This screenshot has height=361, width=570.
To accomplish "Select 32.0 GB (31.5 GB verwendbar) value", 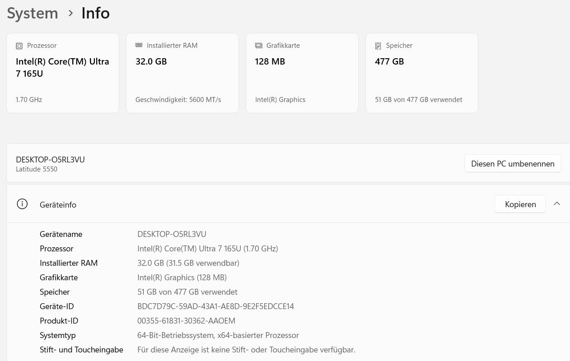I will 188,263.
